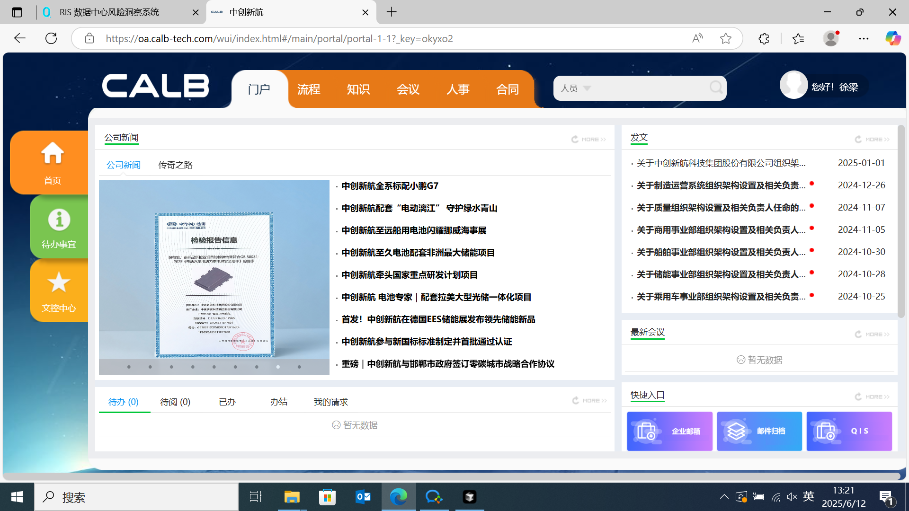Image resolution: width=909 pixels, height=511 pixels.
Task: Click the user avatar next to 您好
Action: click(793, 85)
